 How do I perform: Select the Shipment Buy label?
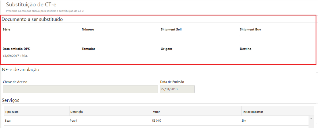(x=250, y=29)
